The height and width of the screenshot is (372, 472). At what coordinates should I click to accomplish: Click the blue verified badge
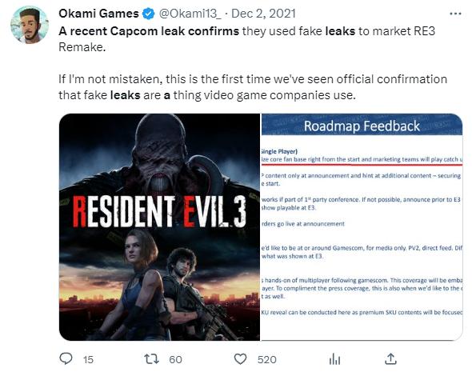coord(149,14)
